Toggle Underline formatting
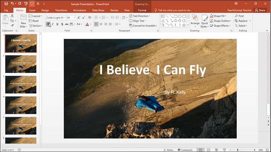The height and width of the screenshot is (152, 271). (x=57, y=24)
